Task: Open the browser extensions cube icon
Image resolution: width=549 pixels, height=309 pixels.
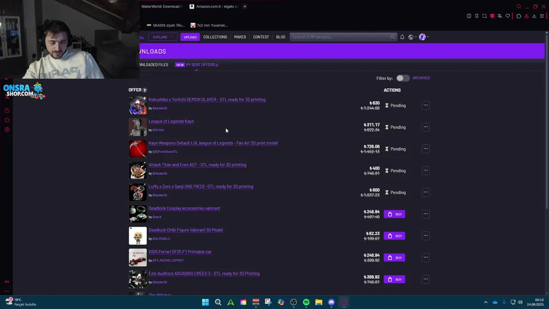Action: pos(519,16)
